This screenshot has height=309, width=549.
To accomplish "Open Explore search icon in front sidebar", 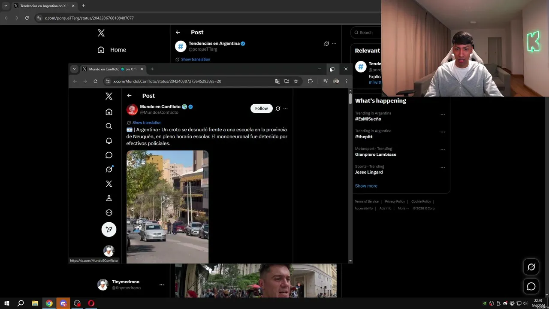I will click(109, 126).
